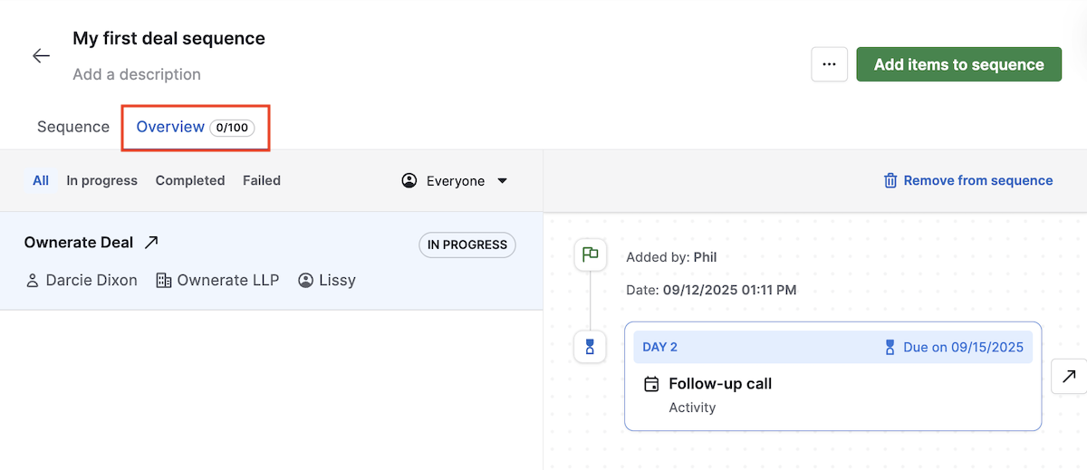Click Add items to sequence button
Image resolution: width=1087 pixels, height=470 pixels.
(x=958, y=64)
